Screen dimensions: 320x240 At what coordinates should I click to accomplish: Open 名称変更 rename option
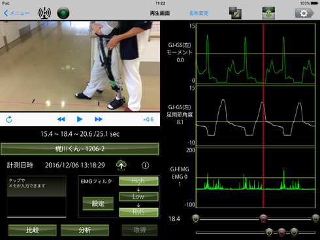point(199,13)
